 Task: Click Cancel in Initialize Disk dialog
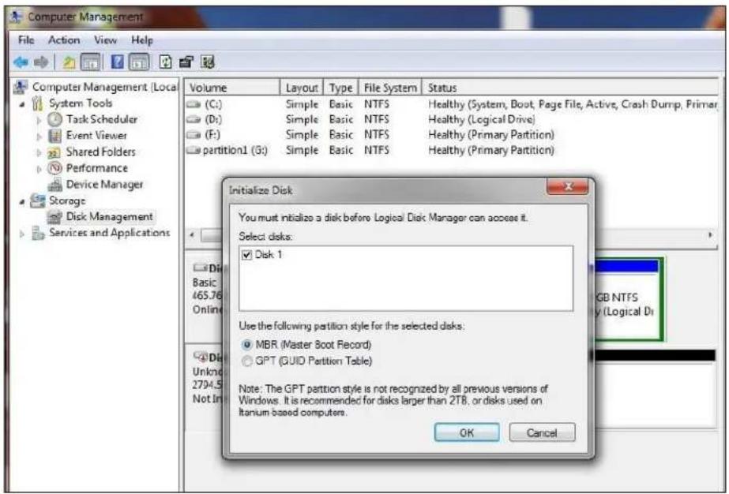coord(542,432)
